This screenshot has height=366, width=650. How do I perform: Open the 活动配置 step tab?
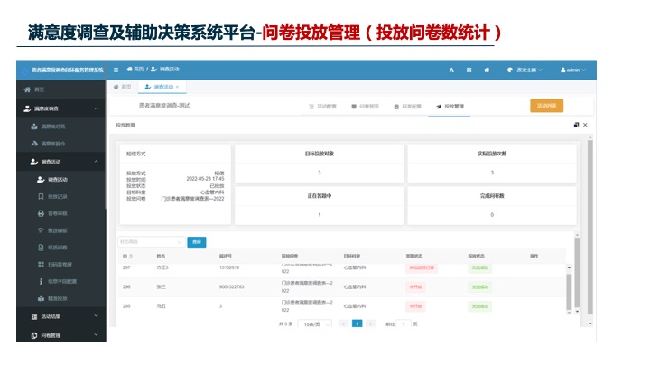[323, 107]
